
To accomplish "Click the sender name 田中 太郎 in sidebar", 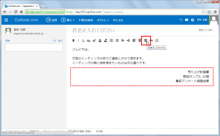I will point(19,29).
